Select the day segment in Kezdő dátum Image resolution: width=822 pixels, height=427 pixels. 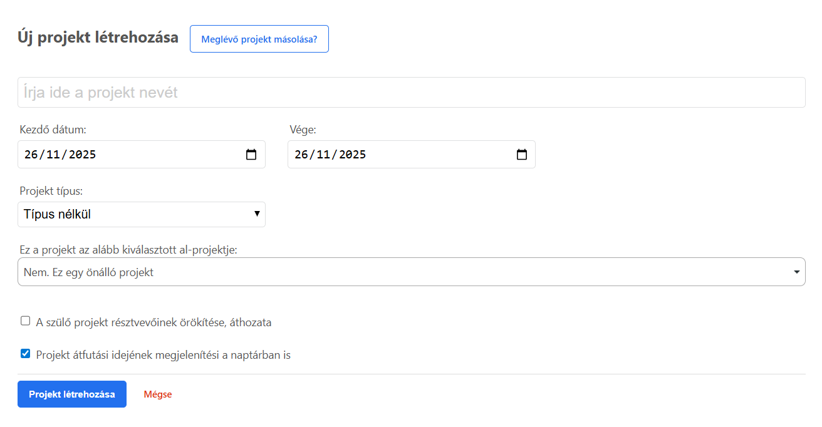31,155
